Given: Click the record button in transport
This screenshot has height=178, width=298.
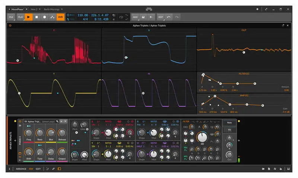Looking at the screenshot, I should 45,17.
